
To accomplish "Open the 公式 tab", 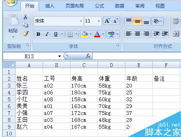I will tap(99, 6).
